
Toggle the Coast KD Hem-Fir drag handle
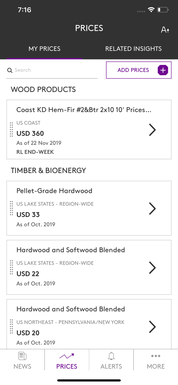coord(11,130)
